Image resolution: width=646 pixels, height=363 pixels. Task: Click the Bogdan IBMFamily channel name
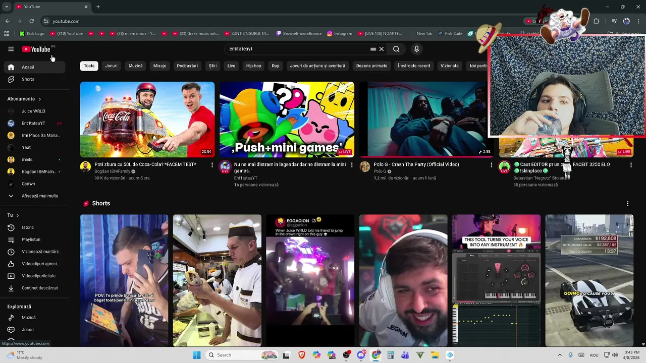(x=113, y=171)
